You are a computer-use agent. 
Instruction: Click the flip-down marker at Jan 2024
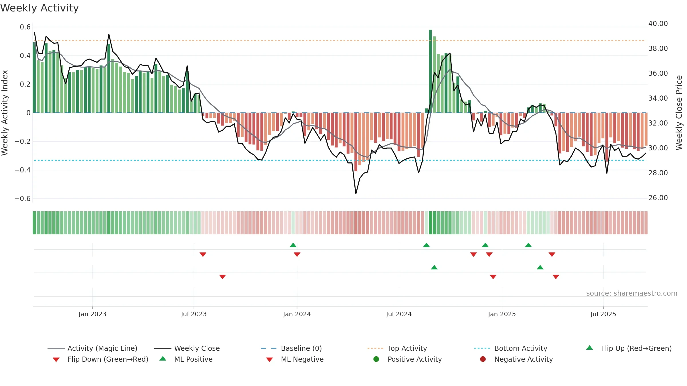(x=297, y=254)
